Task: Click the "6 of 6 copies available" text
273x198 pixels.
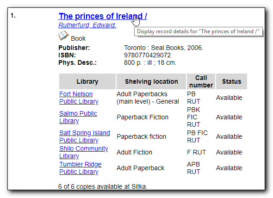Action: coord(103,186)
